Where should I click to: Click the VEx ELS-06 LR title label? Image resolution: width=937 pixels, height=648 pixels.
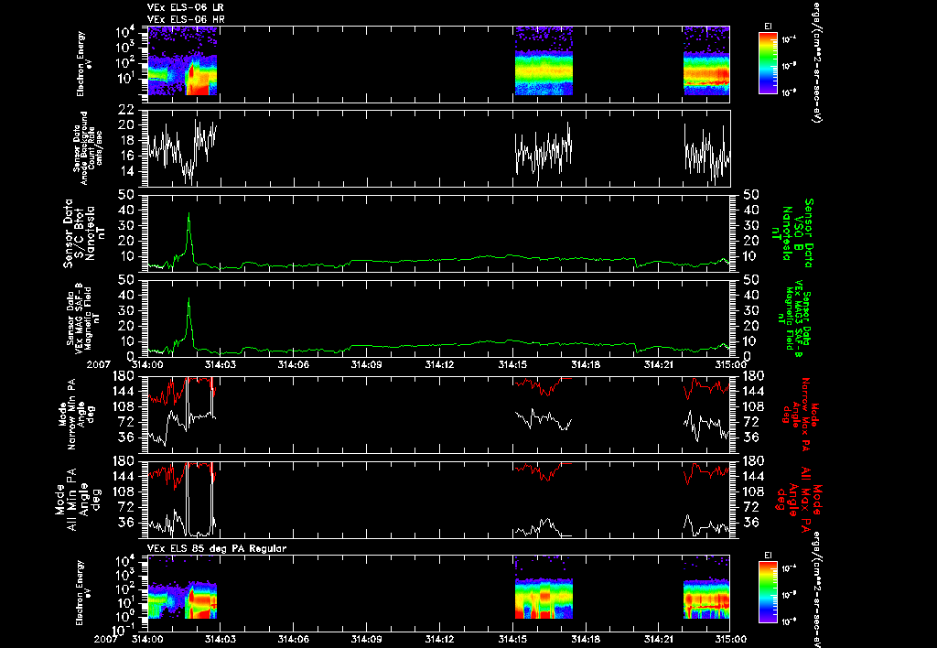coord(186,7)
